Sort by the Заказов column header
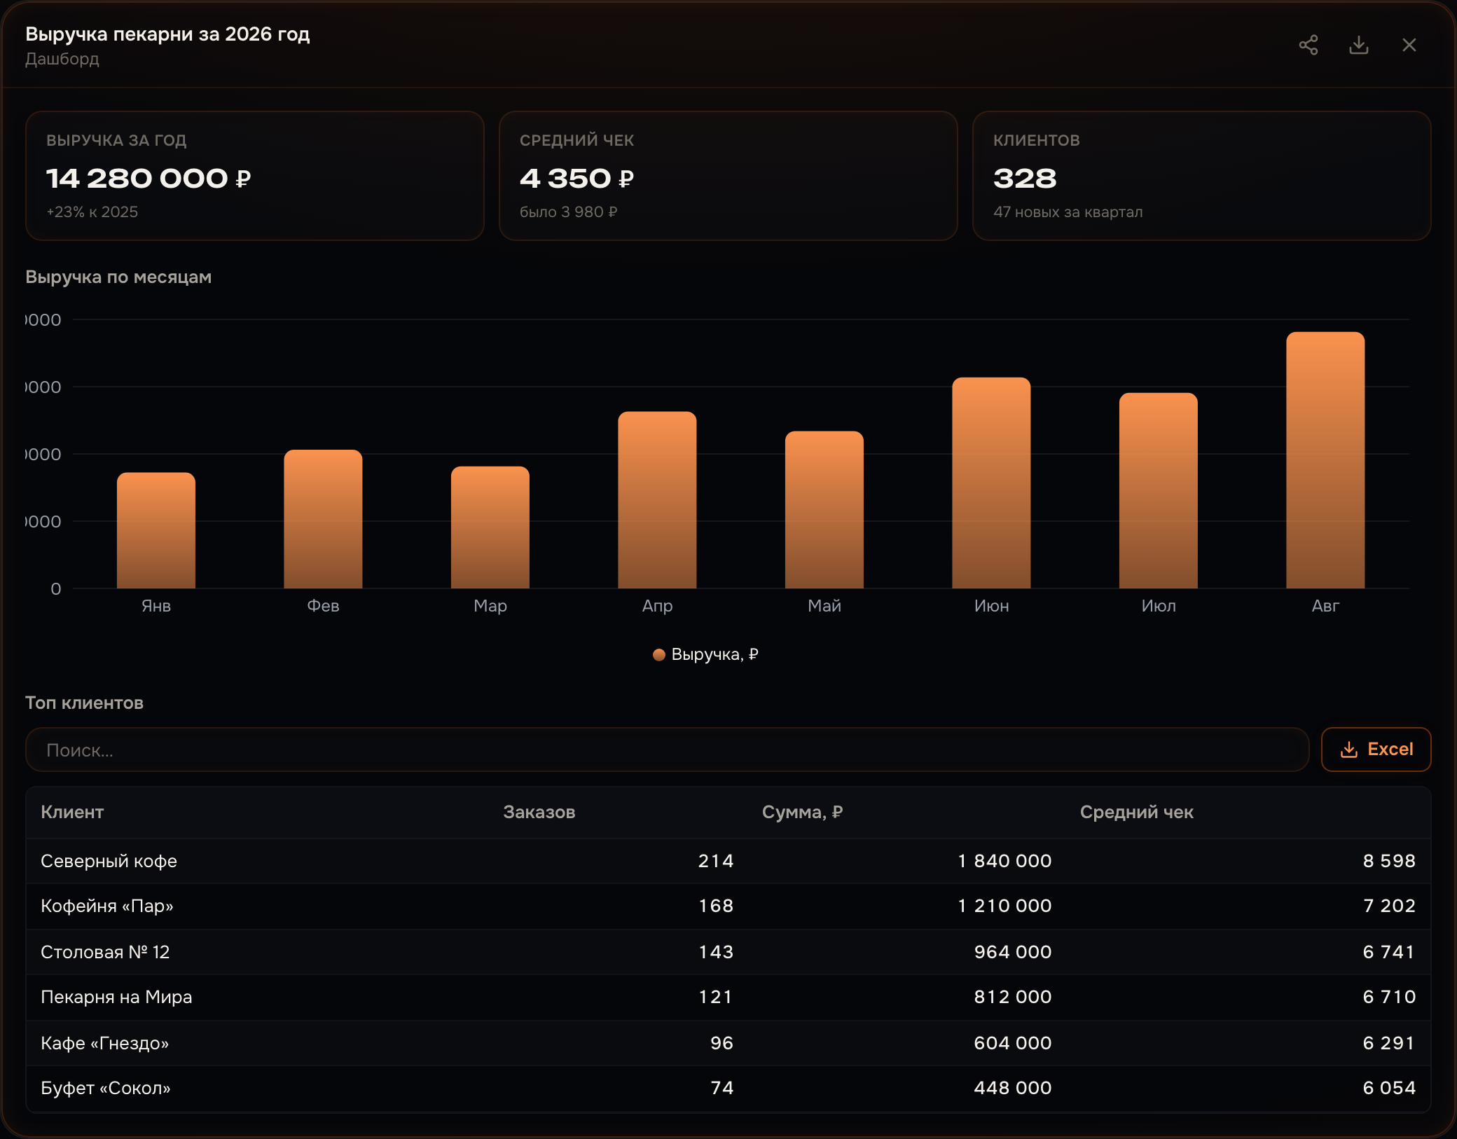Viewport: 1457px width, 1139px height. pyautogui.click(x=539, y=812)
